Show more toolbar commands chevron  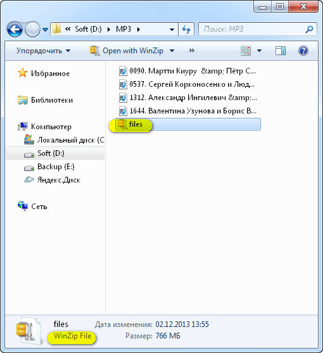[x=192, y=51]
